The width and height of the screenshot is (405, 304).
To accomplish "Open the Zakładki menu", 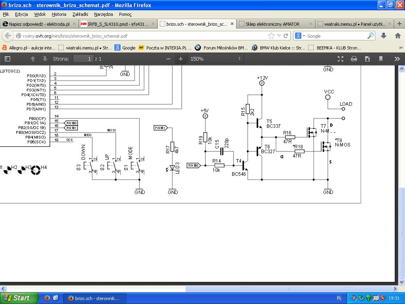I will click(80, 14).
